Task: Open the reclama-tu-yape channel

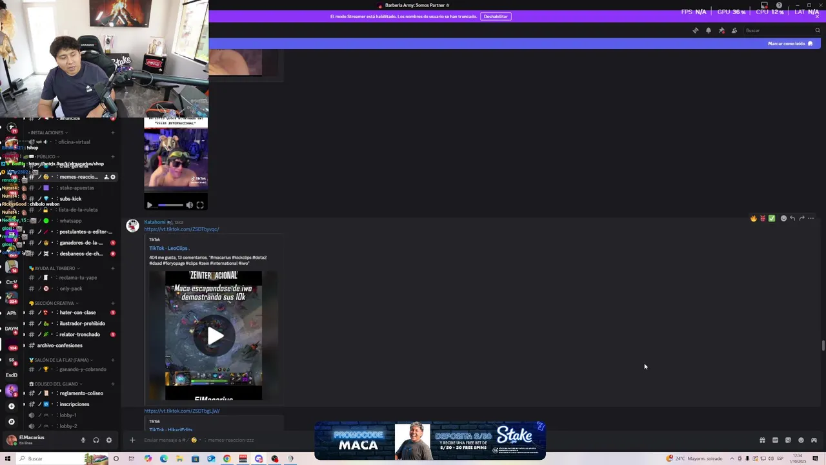Action: tap(72, 278)
